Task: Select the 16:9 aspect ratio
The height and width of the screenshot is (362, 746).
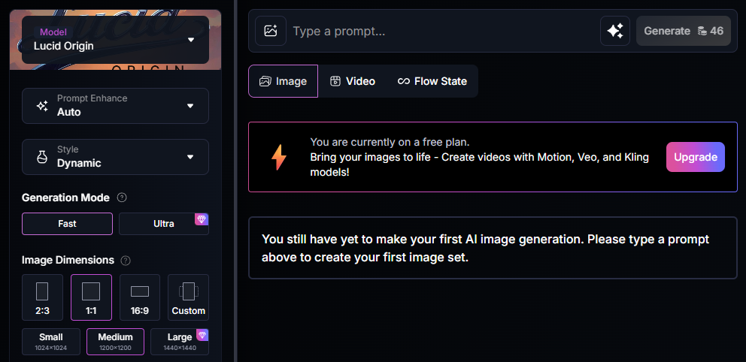Action: tap(140, 297)
